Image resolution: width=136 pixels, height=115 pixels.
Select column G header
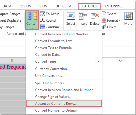point(120,60)
